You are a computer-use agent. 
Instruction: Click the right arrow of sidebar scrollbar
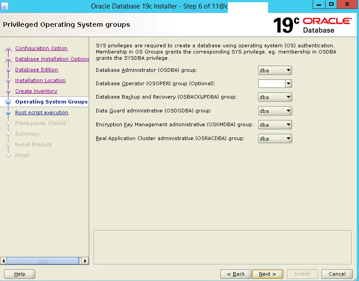(x=85, y=261)
